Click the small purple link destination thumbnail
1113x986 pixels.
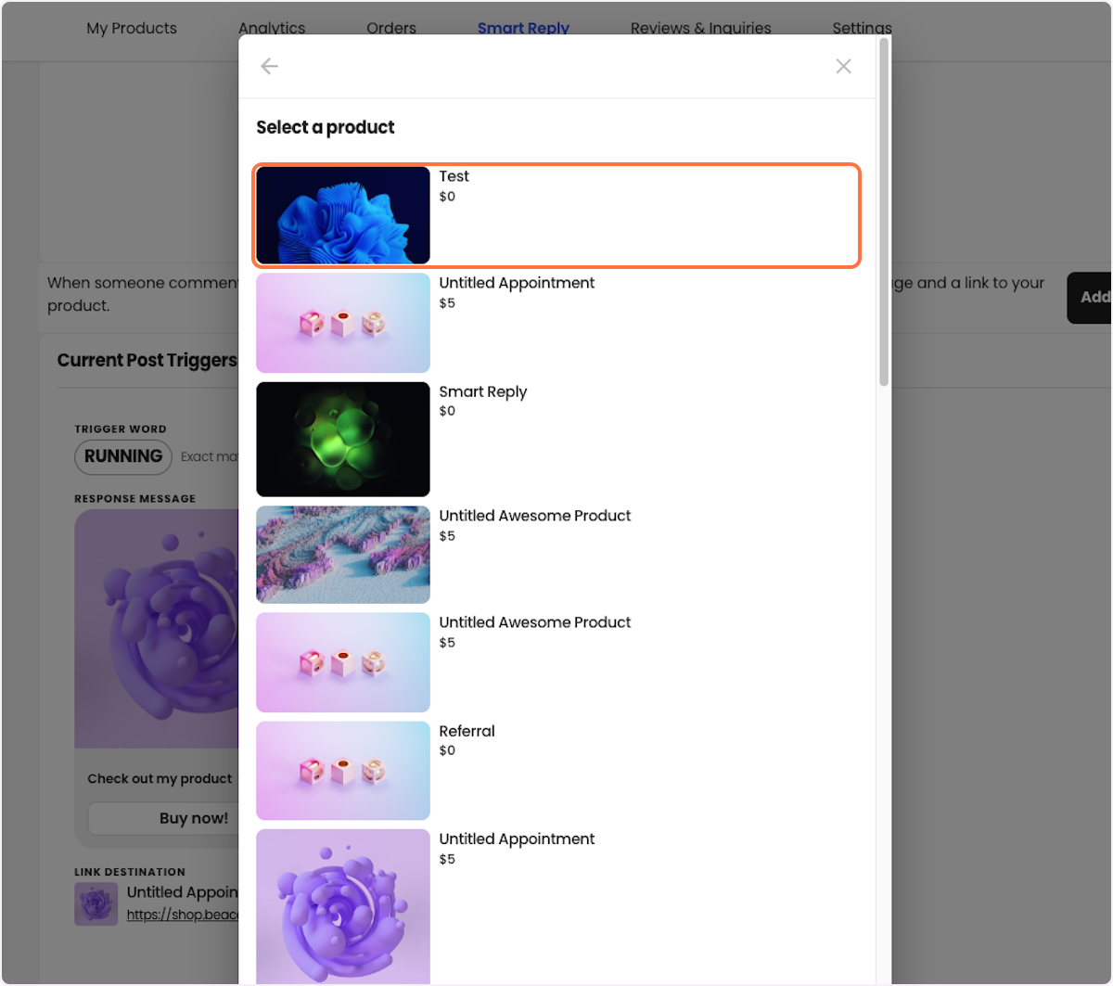(96, 903)
